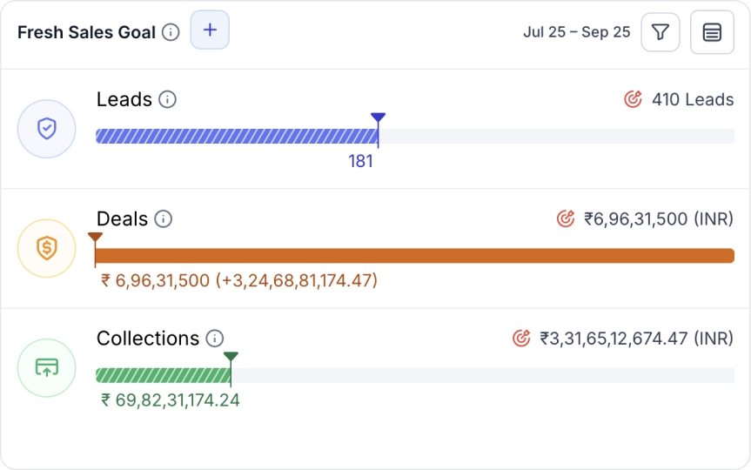Click the plus button beside Fresh Sales Goal

[210, 30]
